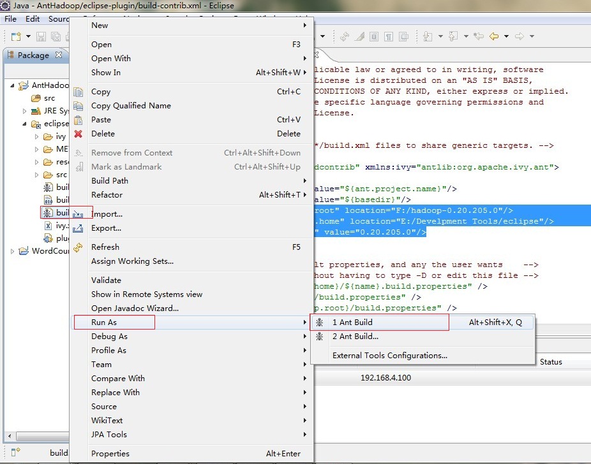The image size is (591, 464).
Task: Open the previous annotation dropdown arrow
Action: 467,36
